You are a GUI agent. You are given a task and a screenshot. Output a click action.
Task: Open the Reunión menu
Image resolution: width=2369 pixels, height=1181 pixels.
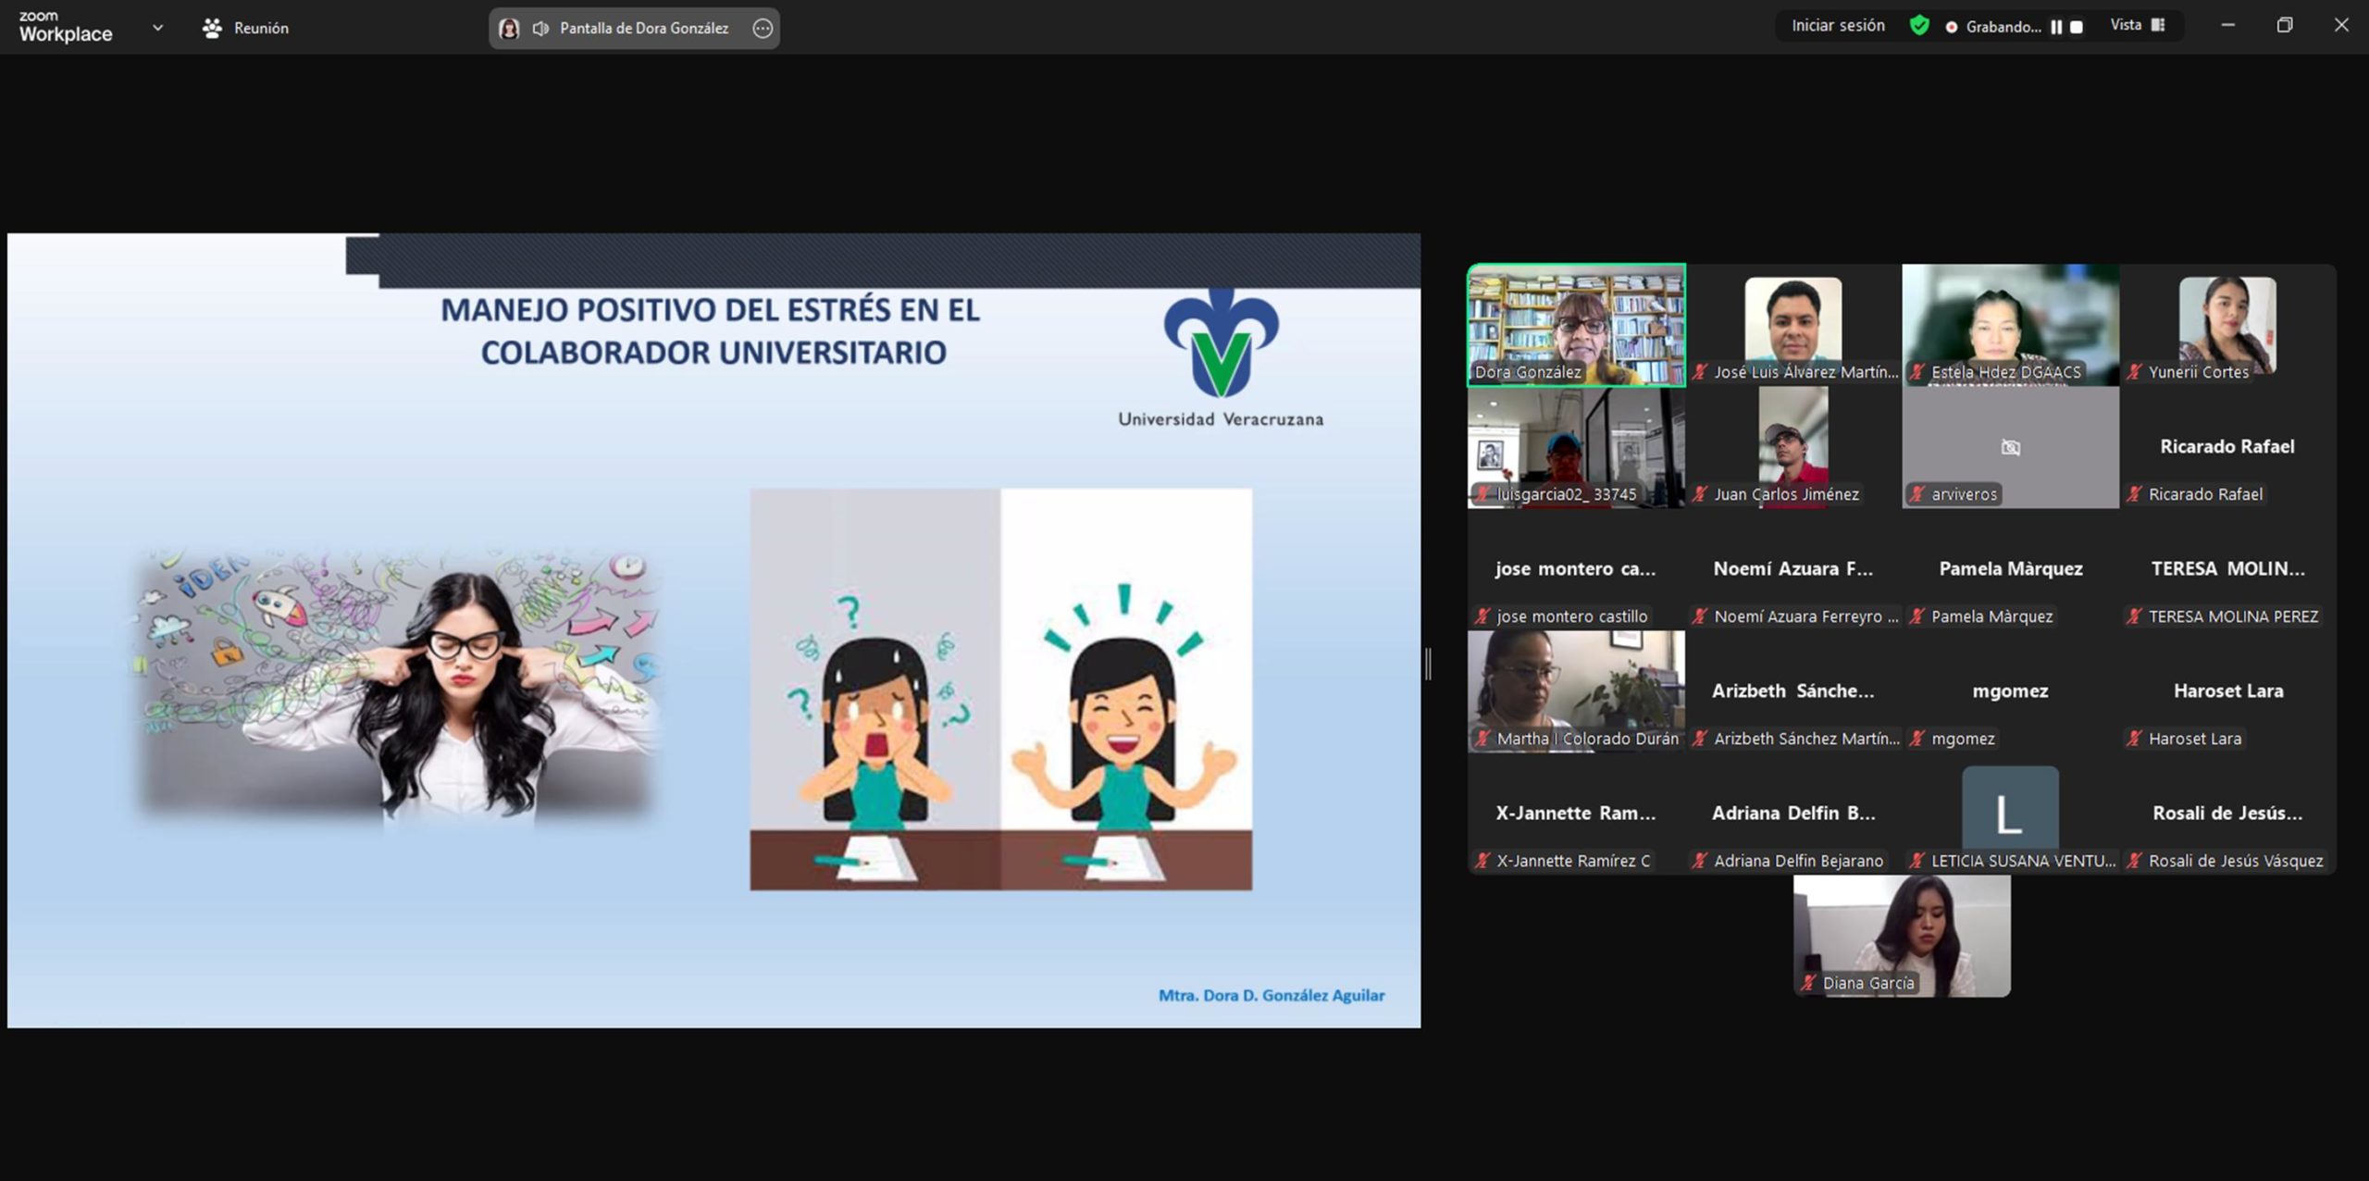pyautogui.click(x=246, y=28)
